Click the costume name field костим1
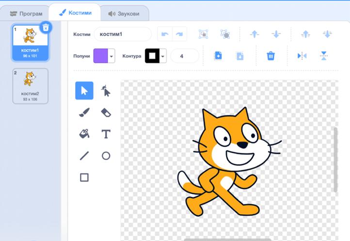 pyautogui.click(x=123, y=34)
